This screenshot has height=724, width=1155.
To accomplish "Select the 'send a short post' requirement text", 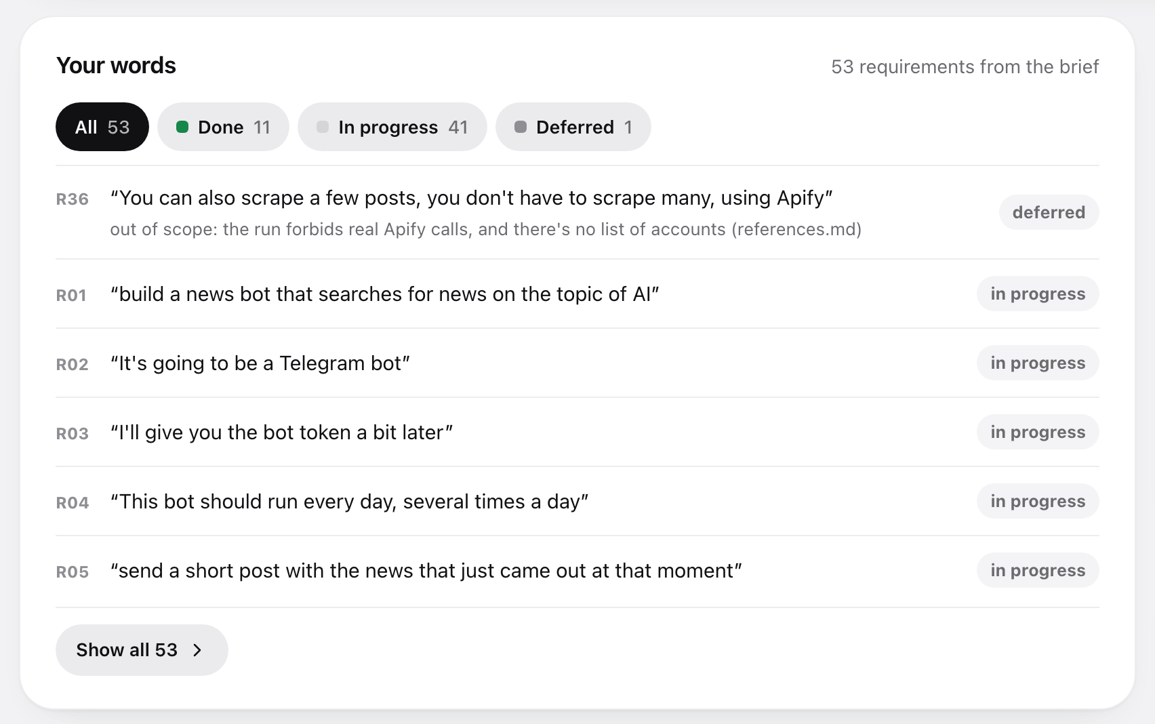I will point(426,571).
